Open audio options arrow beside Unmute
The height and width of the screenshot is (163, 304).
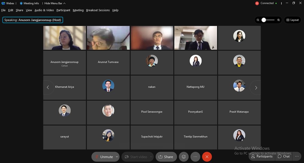pos(117,157)
